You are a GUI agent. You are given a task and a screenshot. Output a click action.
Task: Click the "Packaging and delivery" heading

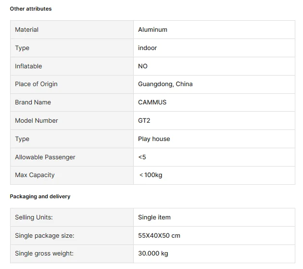(40, 196)
